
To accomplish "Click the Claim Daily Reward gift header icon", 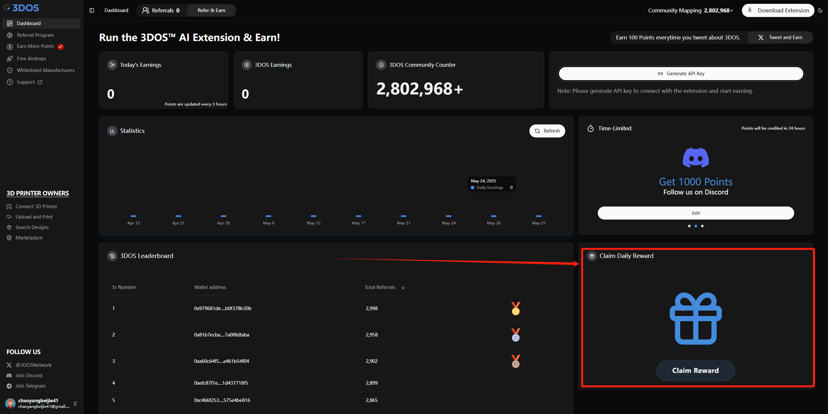I will click(592, 256).
